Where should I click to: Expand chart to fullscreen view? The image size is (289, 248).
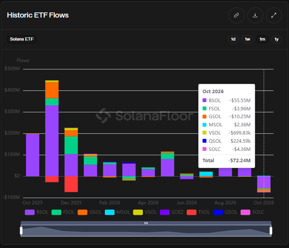pyautogui.click(x=274, y=15)
